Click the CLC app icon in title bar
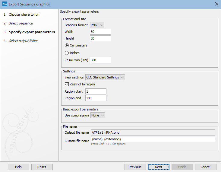This screenshot has height=172, width=221. [x=5, y=4]
